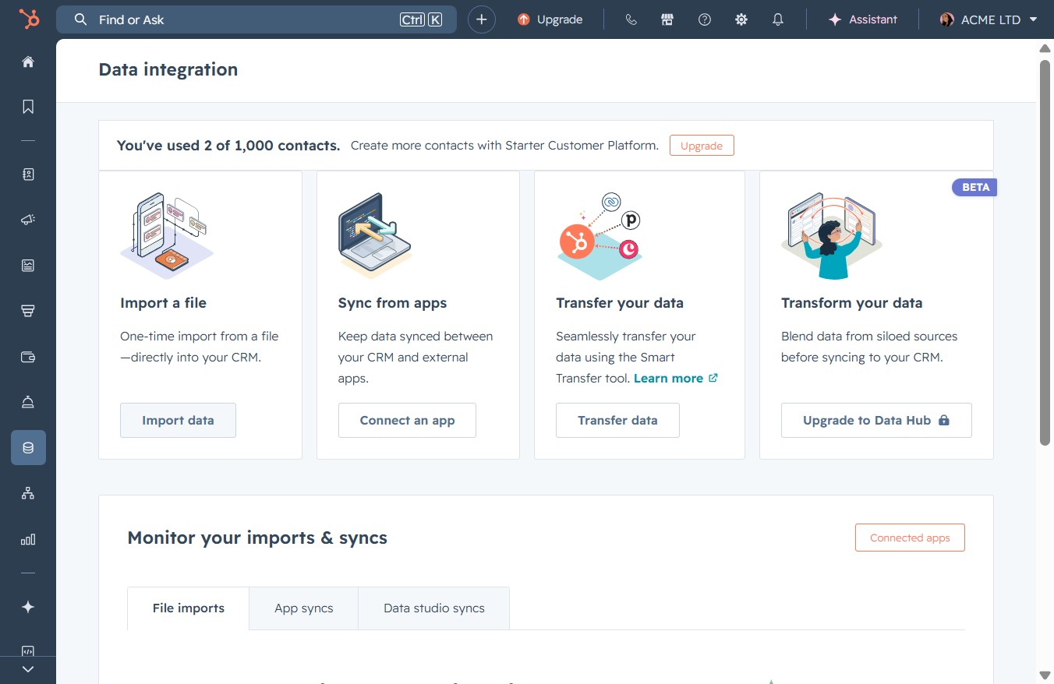Click the Find or Ask search field
Screen dimensions: 1054x684
pos(256,19)
